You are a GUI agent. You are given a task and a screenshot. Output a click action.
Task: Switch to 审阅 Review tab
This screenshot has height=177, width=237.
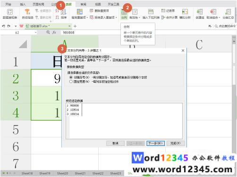(x=84, y=4)
